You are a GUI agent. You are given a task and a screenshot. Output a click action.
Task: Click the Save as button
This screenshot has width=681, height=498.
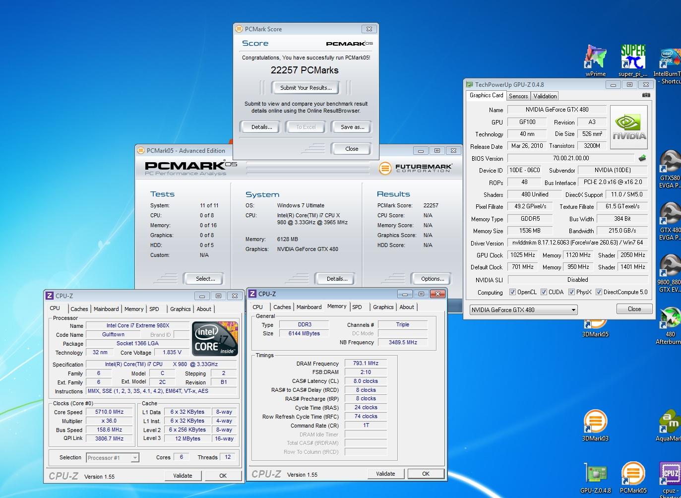(x=352, y=127)
